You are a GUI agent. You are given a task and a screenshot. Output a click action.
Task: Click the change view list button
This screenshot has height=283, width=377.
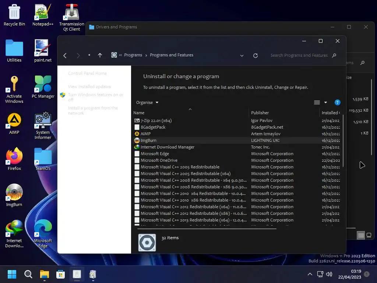click(x=317, y=102)
